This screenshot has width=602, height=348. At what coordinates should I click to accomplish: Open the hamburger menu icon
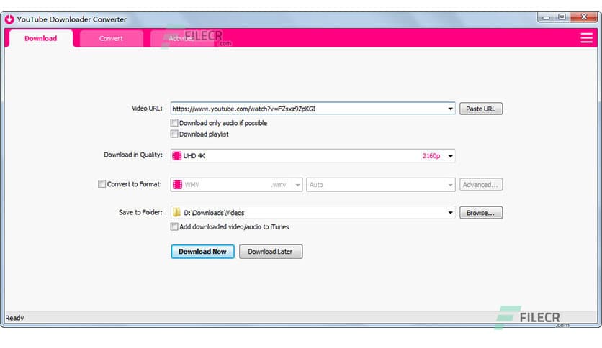coord(586,38)
